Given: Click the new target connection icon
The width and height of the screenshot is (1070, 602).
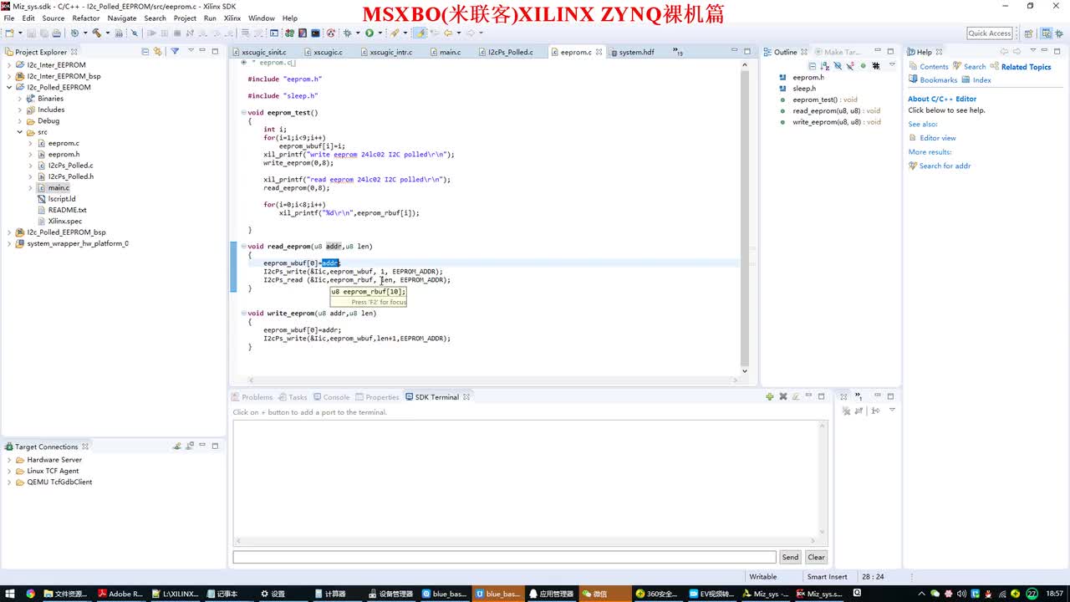Looking at the screenshot, I should click(177, 446).
